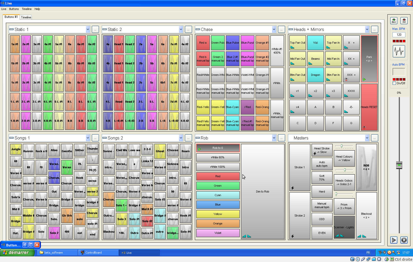Click the Man. BPM value field
The height and width of the screenshot is (262, 413).
[399, 35]
